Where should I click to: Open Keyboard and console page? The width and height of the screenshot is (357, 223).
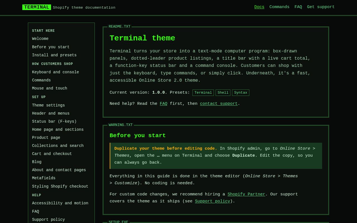coord(56,72)
